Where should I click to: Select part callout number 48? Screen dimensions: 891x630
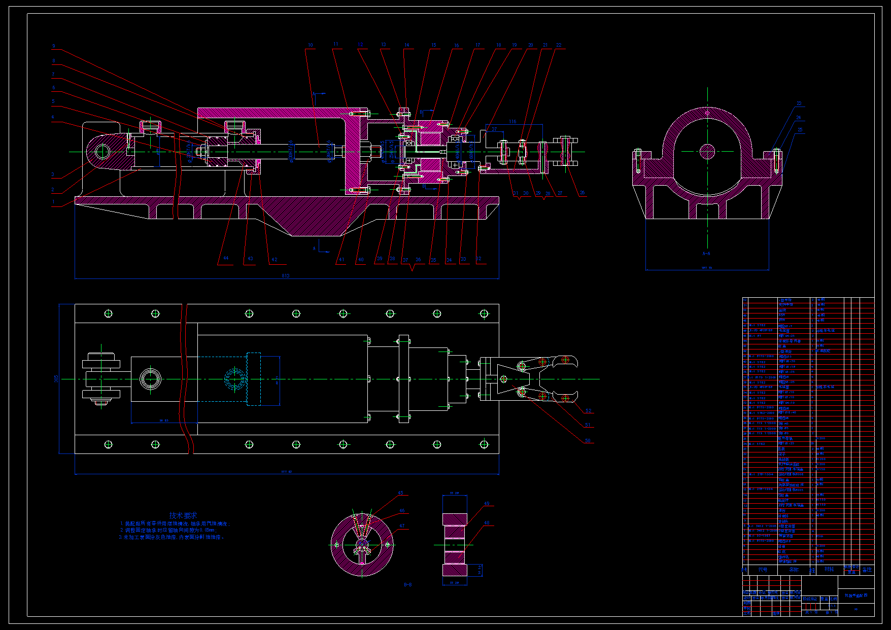pyautogui.click(x=487, y=523)
